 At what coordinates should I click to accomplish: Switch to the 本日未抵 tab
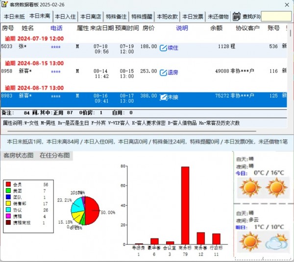(x=13, y=17)
